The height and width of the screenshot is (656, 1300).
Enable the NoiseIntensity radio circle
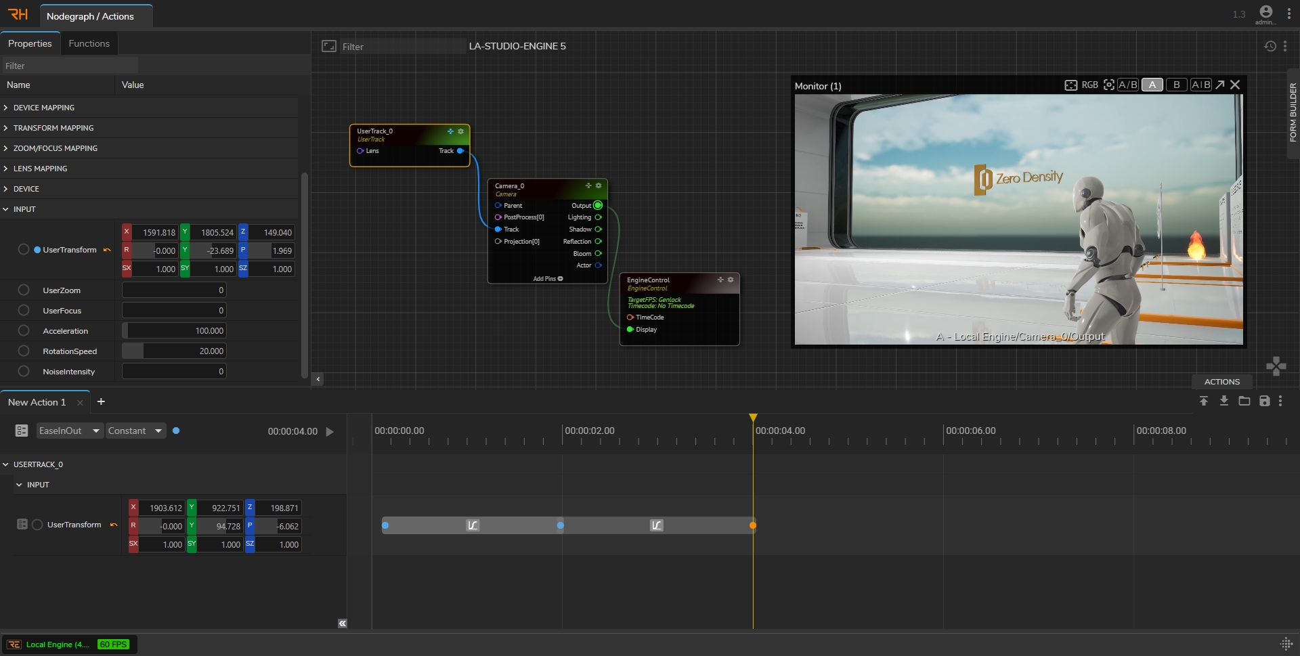[x=24, y=372]
